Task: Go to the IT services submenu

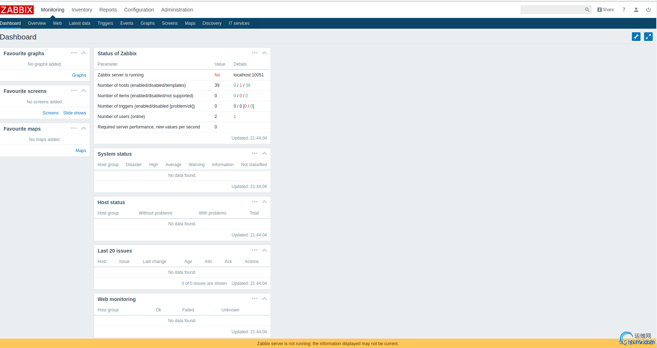Action: (239, 23)
